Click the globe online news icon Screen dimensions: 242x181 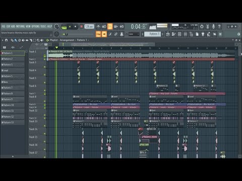click(x=238, y=34)
